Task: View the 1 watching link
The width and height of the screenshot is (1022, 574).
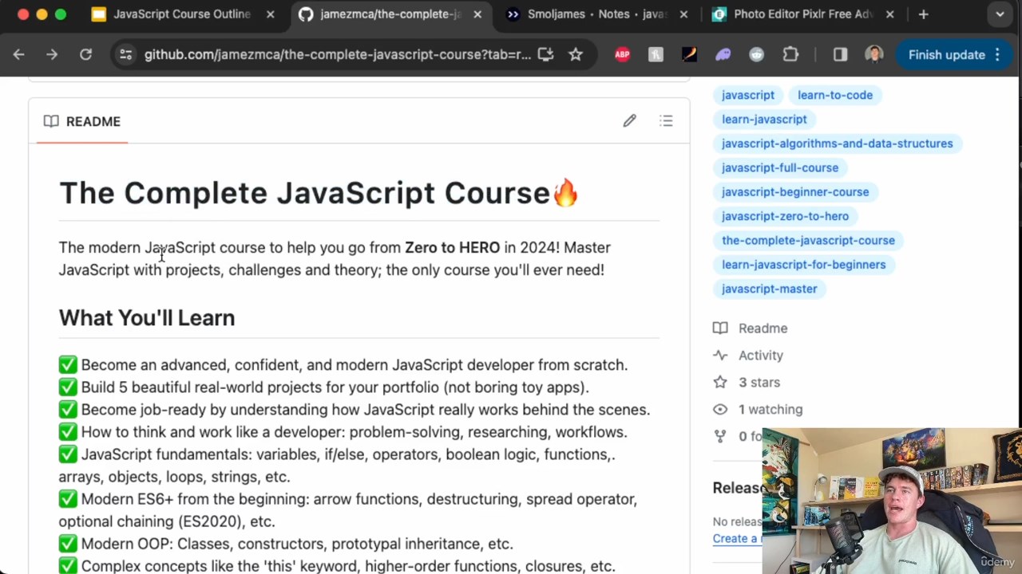Action: click(x=770, y=409)
